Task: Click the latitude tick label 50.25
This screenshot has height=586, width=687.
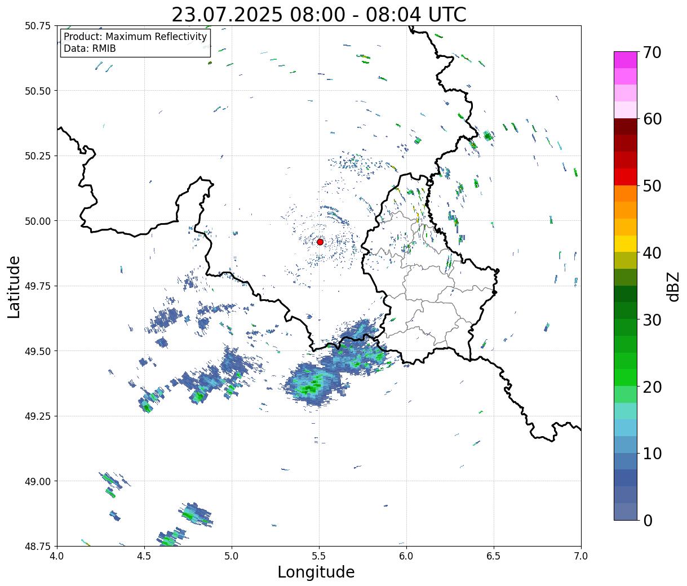Action: tap(38, 156)
